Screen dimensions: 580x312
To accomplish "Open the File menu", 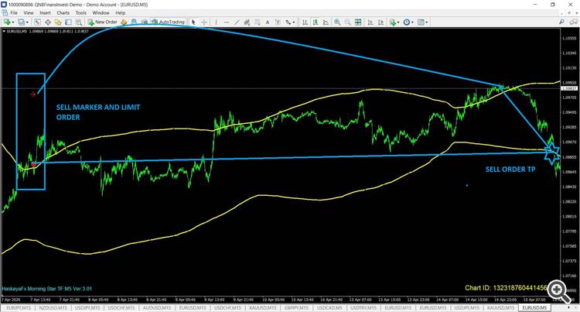I will (x=14, y=12).
